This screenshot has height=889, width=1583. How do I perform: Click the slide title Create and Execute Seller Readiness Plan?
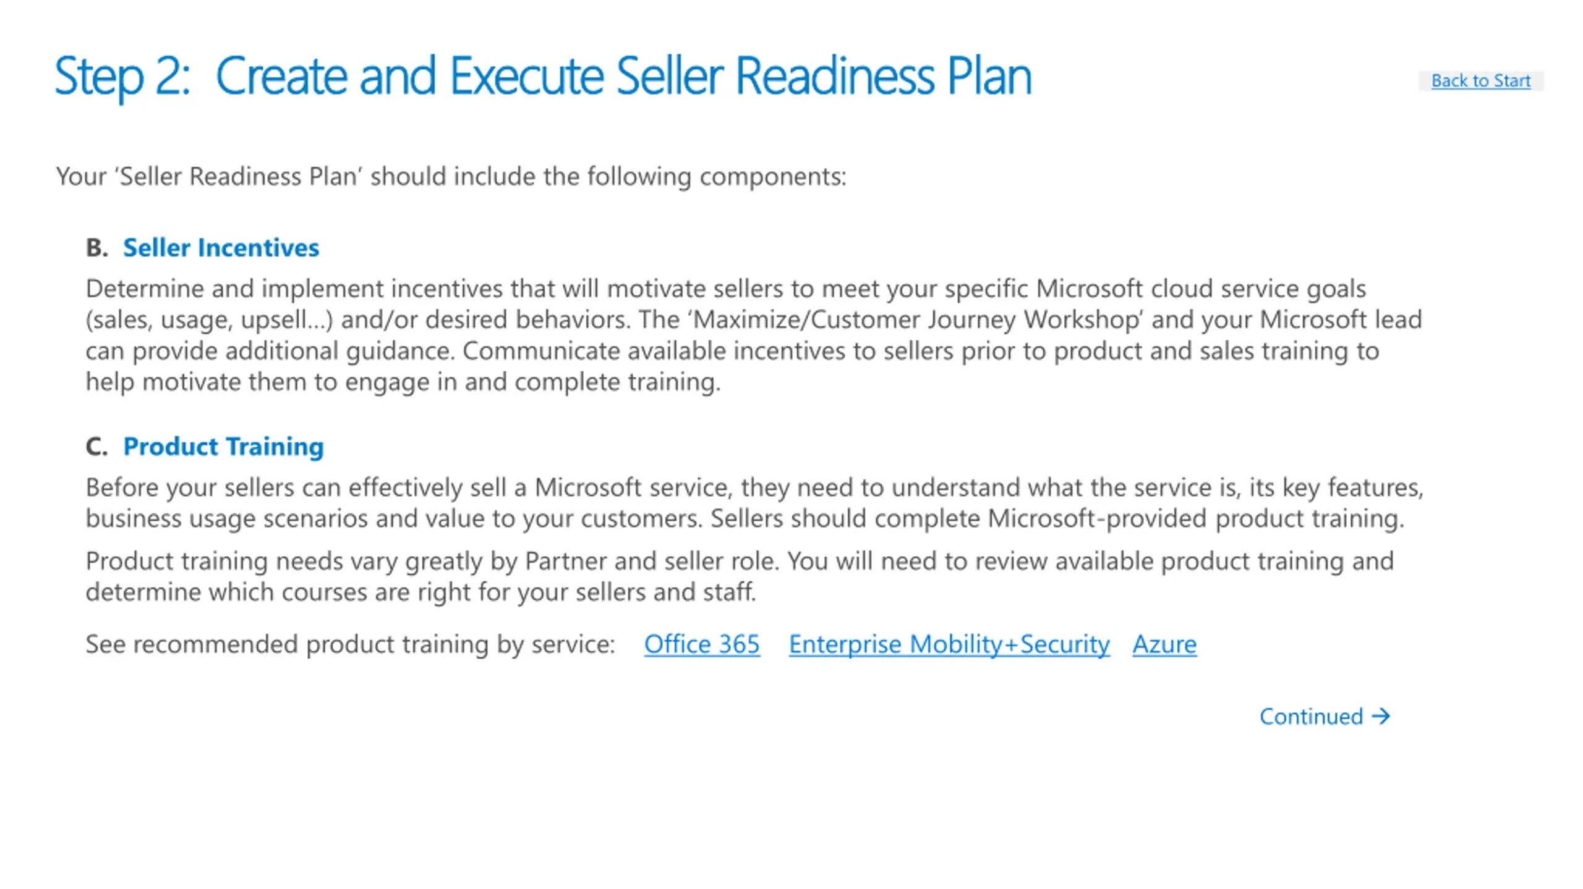coord(623,76)
